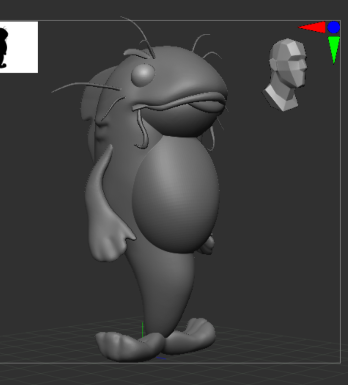Click the catfish model's round belly
The image size is (348, 385).
point(175,194)
